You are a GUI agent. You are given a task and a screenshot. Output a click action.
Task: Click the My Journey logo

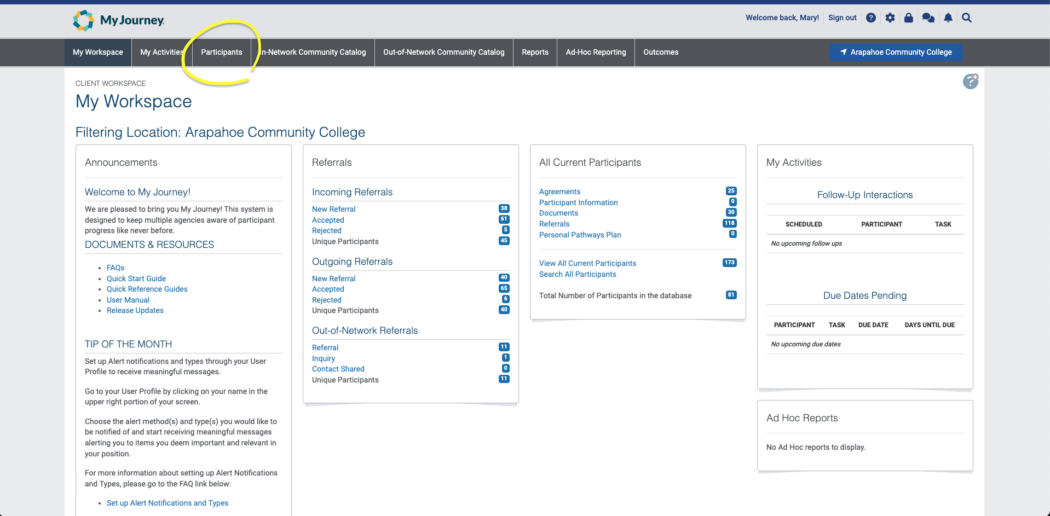(118, 20)
